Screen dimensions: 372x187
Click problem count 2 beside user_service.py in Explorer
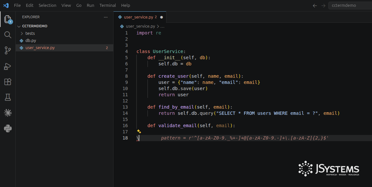[107, 48]
